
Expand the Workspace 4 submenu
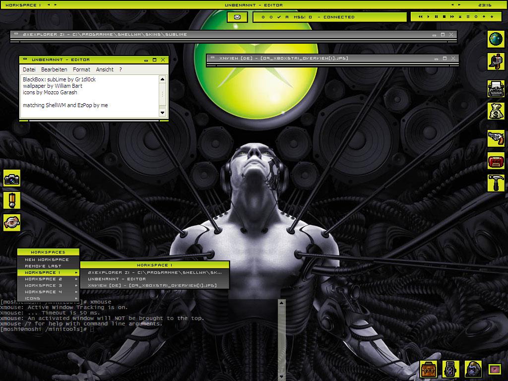pyautogui.click(x=48, y=292)
